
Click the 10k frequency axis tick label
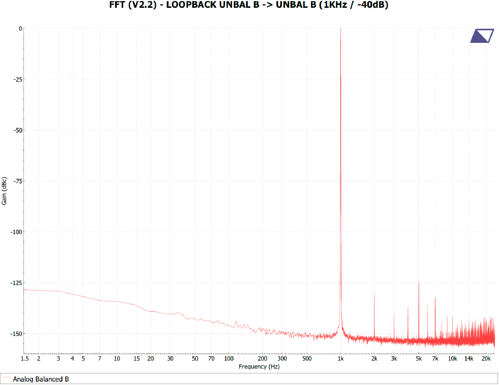click(x=452, y=359)
